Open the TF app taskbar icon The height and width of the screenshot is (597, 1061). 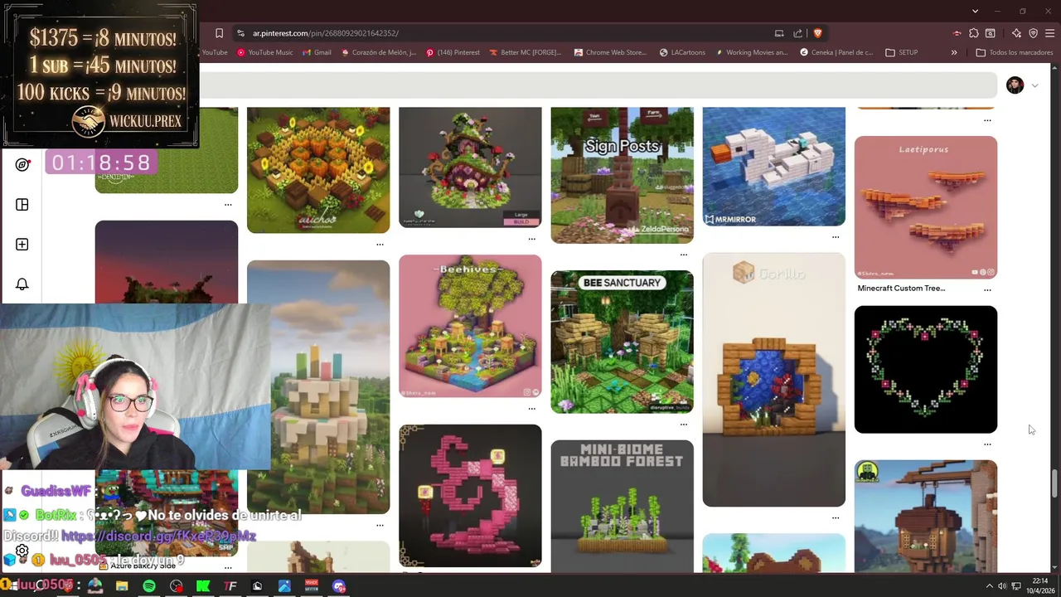230,586
